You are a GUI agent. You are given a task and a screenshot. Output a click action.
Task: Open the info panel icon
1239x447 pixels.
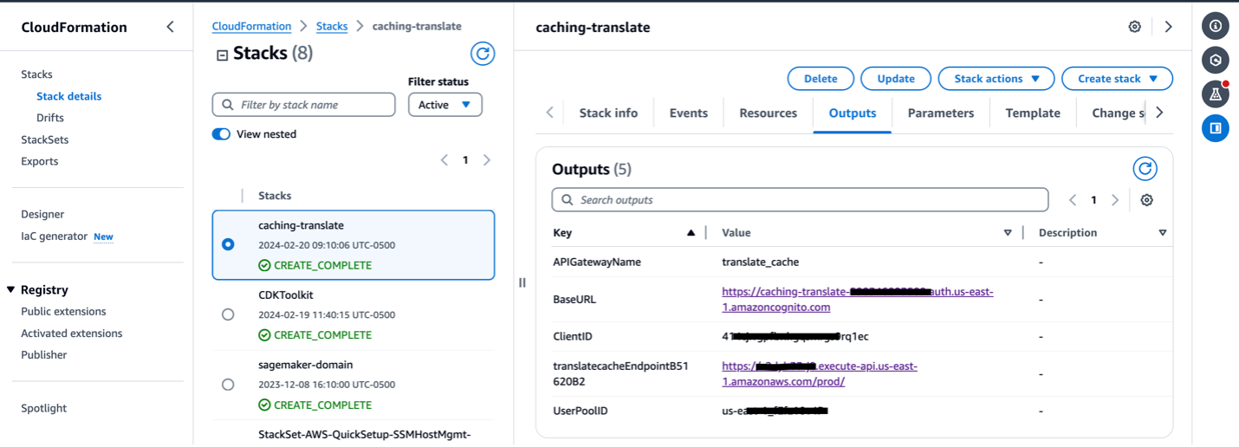(x=1216, y=26)
